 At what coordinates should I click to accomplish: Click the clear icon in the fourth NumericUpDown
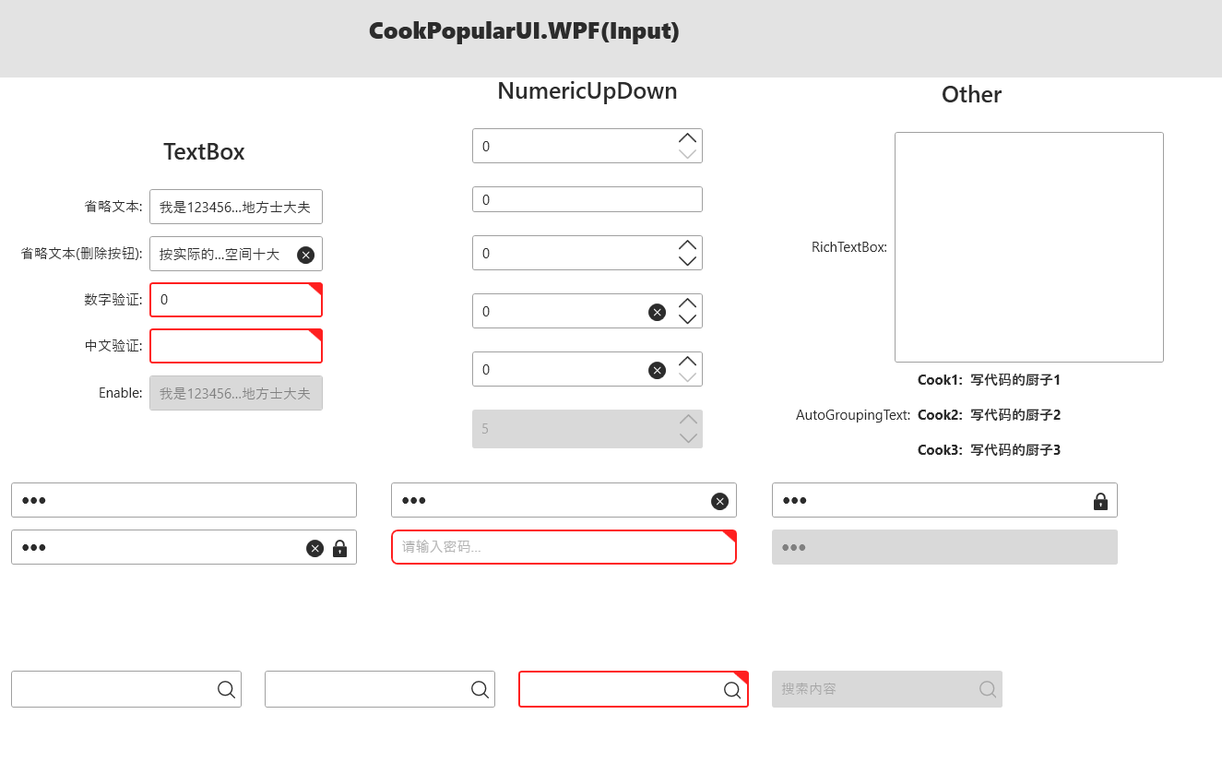point(658,312)
